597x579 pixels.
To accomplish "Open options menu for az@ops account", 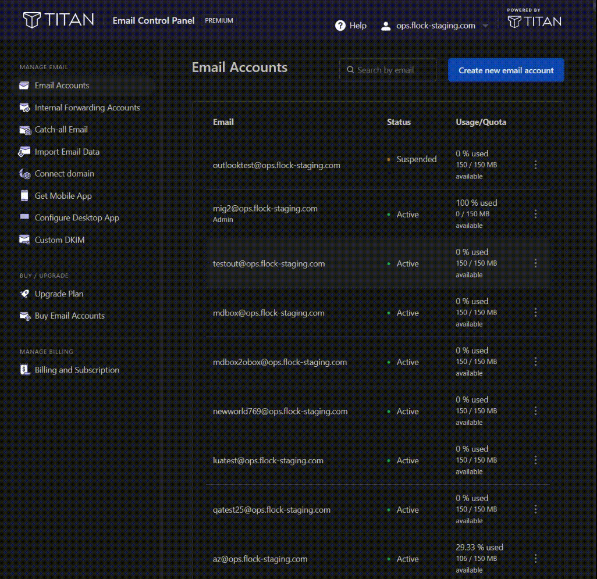I will click(535, 559).
